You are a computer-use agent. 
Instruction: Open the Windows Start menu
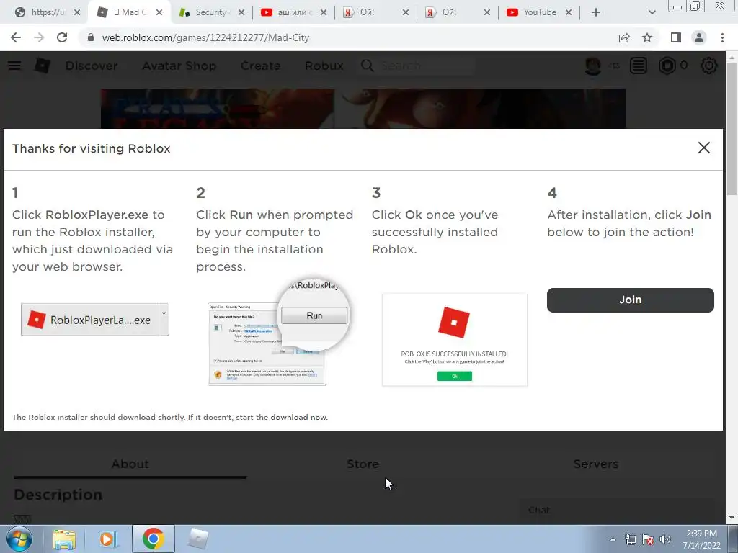(x=19, y=539)
